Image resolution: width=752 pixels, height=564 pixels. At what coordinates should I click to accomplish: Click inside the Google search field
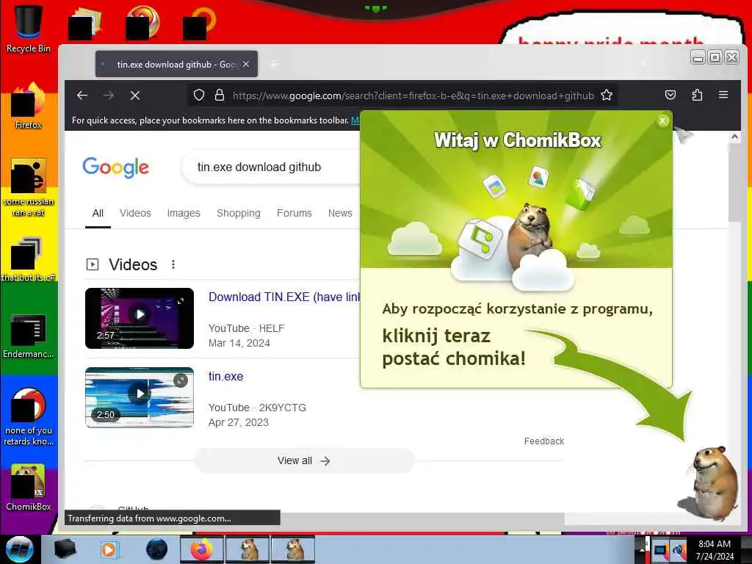[x=272, y=167]
